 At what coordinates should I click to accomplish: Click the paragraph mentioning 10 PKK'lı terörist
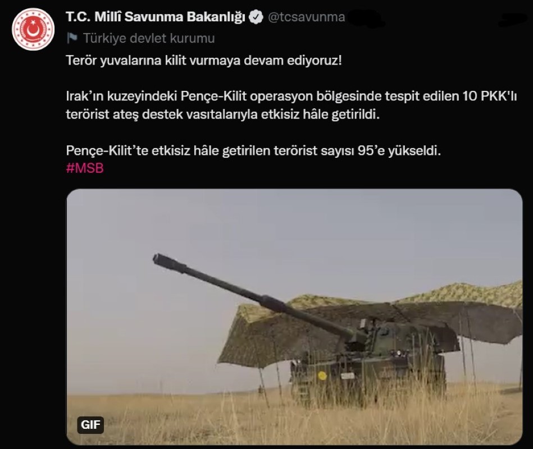(x=291, y=106)
